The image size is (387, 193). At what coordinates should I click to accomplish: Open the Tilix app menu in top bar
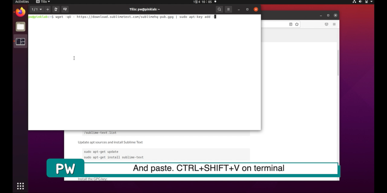(x=43, y=2)
